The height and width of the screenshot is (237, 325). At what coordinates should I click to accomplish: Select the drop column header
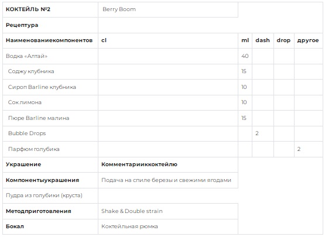[284, 40]
